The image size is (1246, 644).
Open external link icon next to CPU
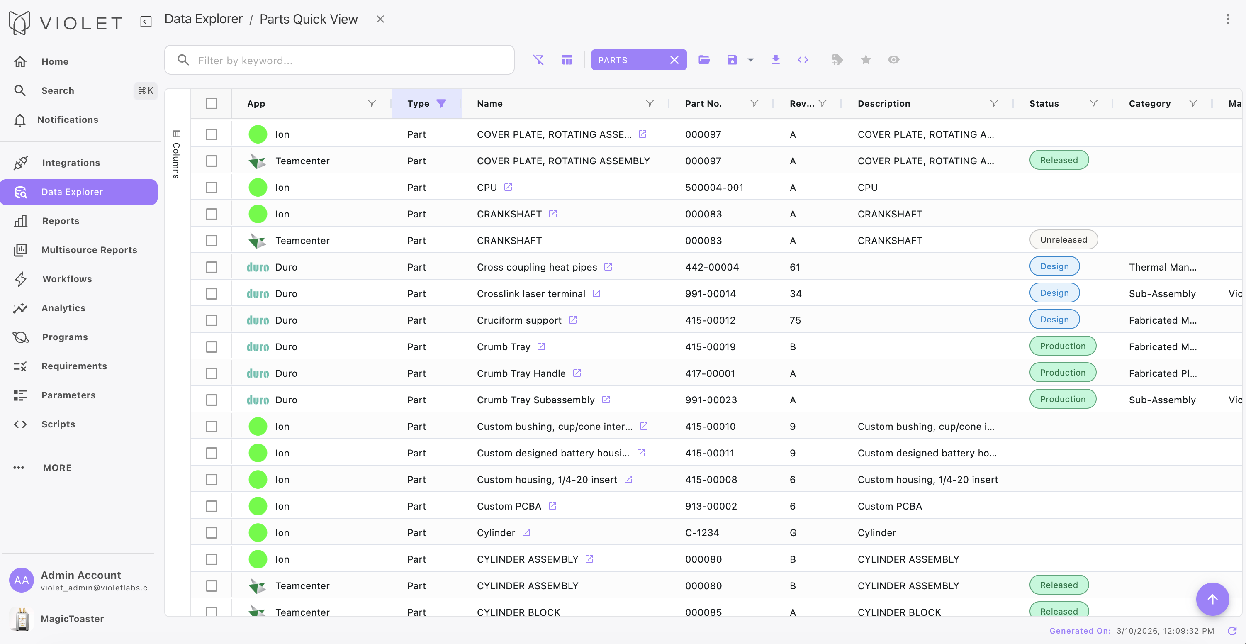[x=508, y=187]
